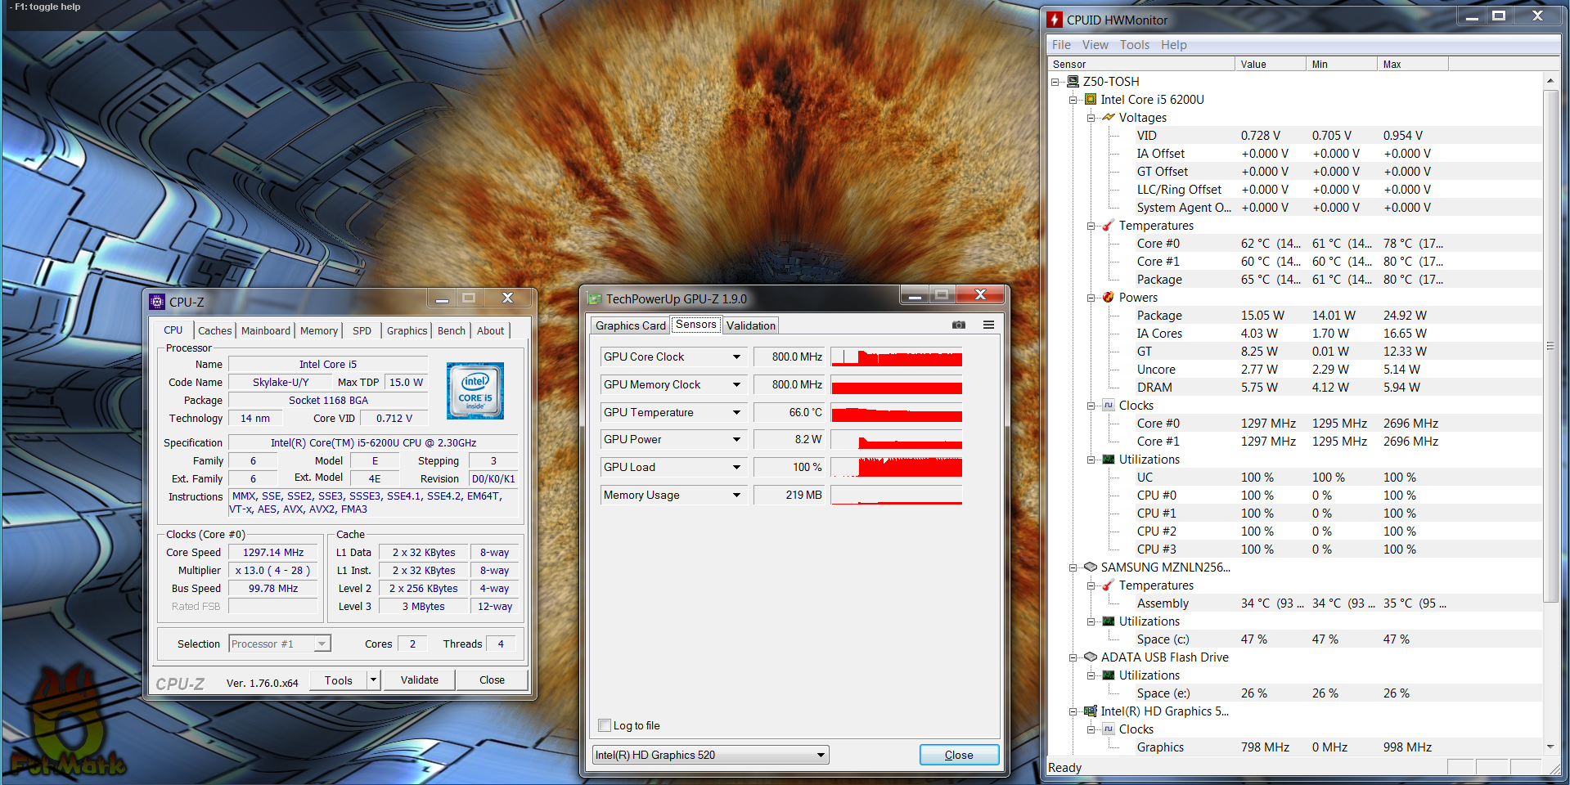Collapse the Voltages tree node
Screen dimensions: 1570x785
tap(1091, 118)
